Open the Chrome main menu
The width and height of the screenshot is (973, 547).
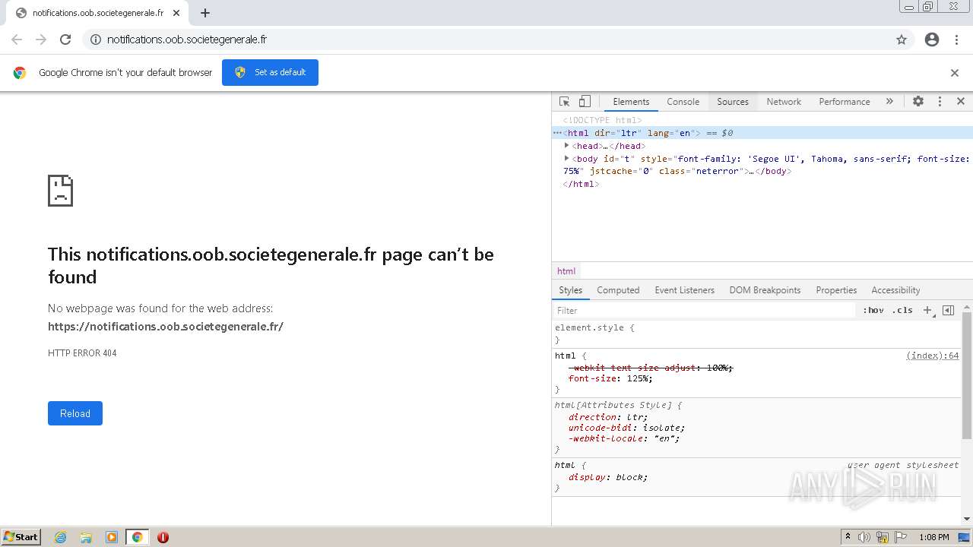957,40
